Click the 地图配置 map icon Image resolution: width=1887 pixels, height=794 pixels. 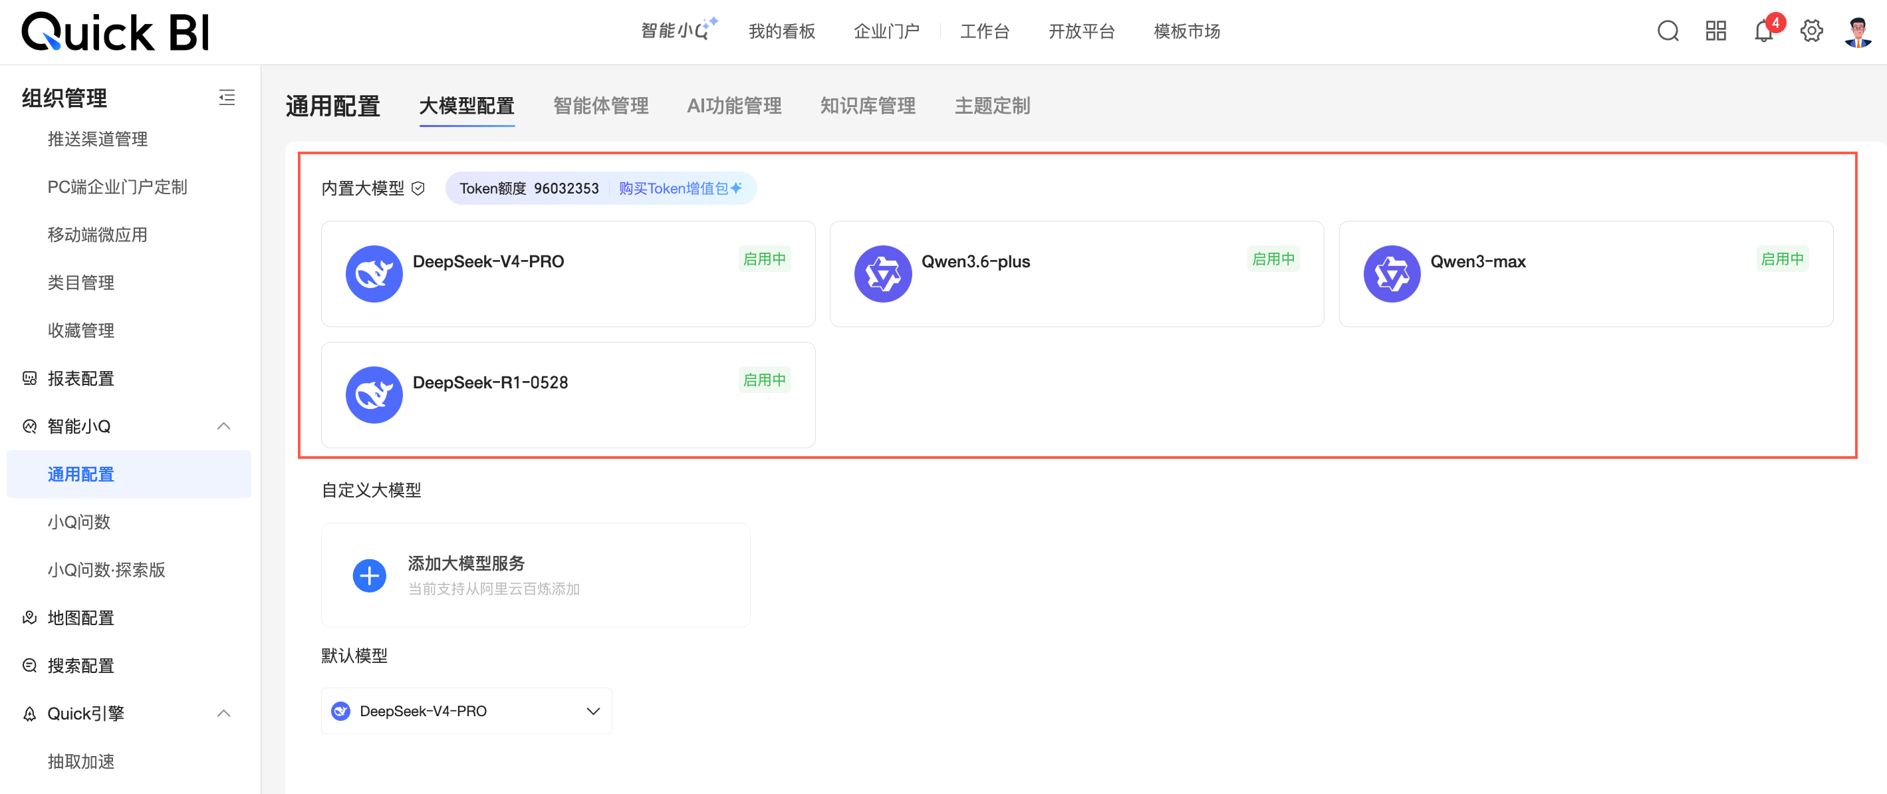30,618
